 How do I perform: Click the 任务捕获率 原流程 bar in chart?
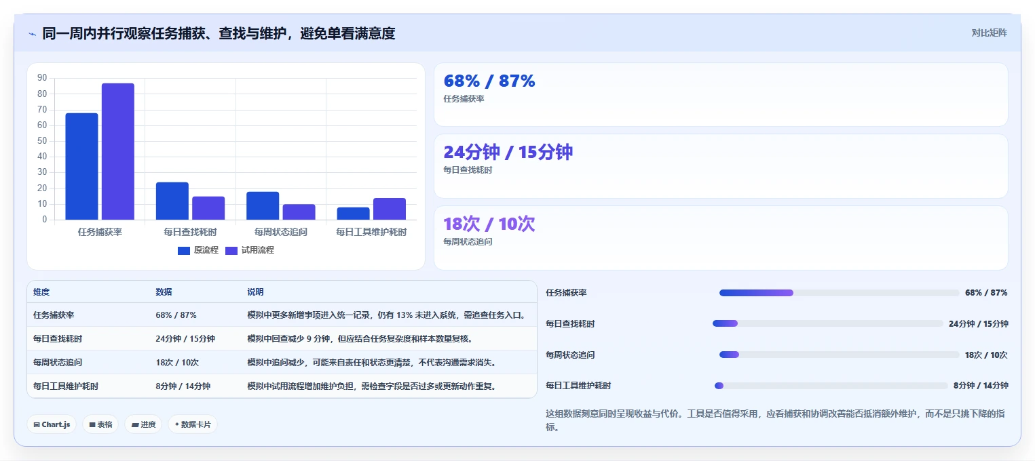pos(81,166)
